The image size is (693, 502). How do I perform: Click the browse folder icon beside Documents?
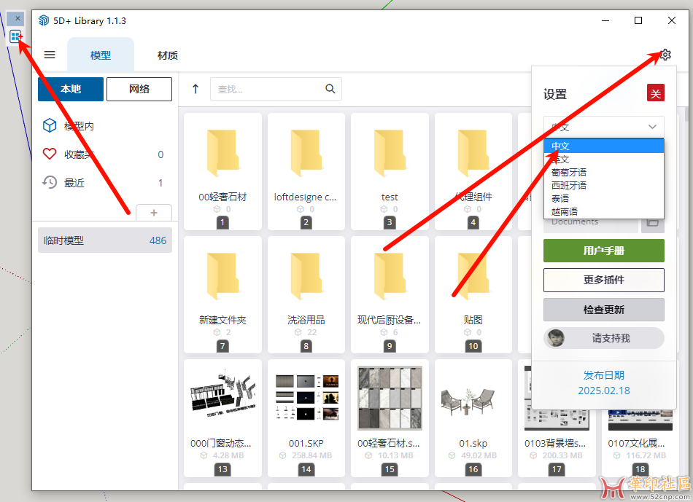click(x=653, y=221)
